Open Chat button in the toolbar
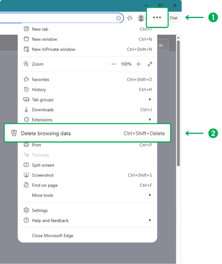222x264 pixels. [x=174, y=18]
